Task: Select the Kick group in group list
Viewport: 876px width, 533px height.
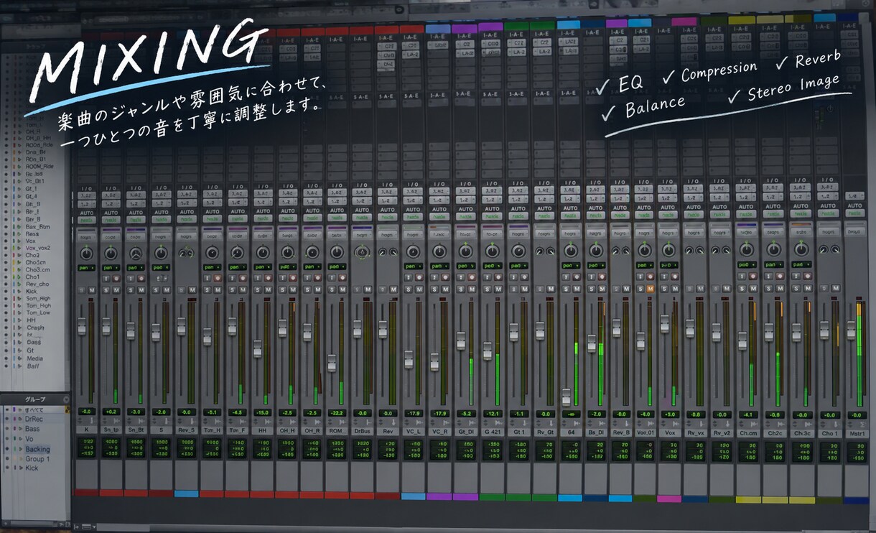Action: point(32,468)
